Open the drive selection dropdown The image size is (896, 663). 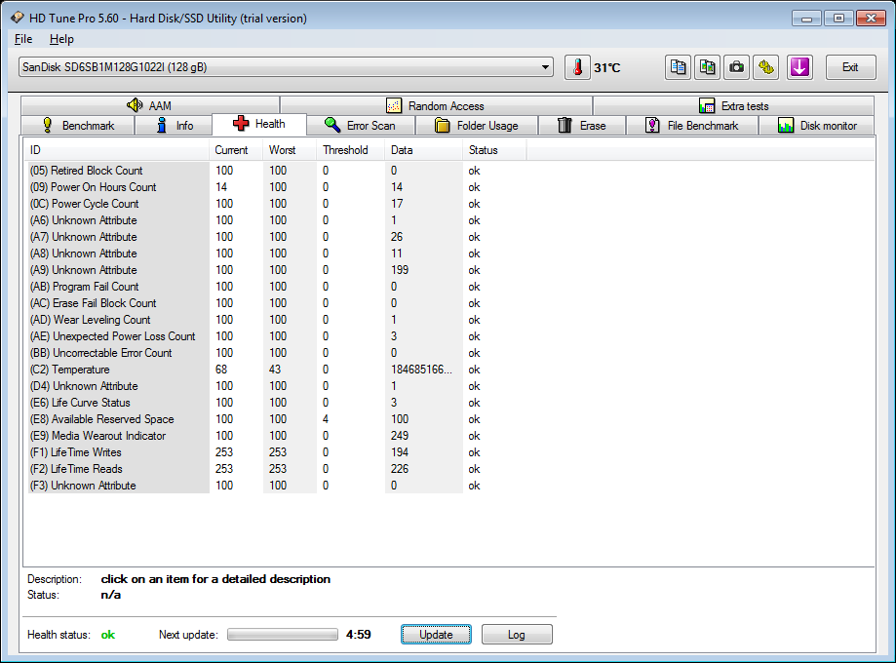pyautogui.click(x=286, y=67)
